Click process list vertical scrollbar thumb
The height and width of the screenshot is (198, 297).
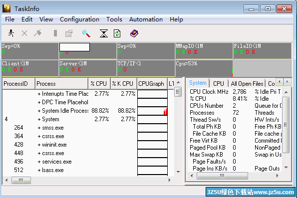(x=178, y=92)
